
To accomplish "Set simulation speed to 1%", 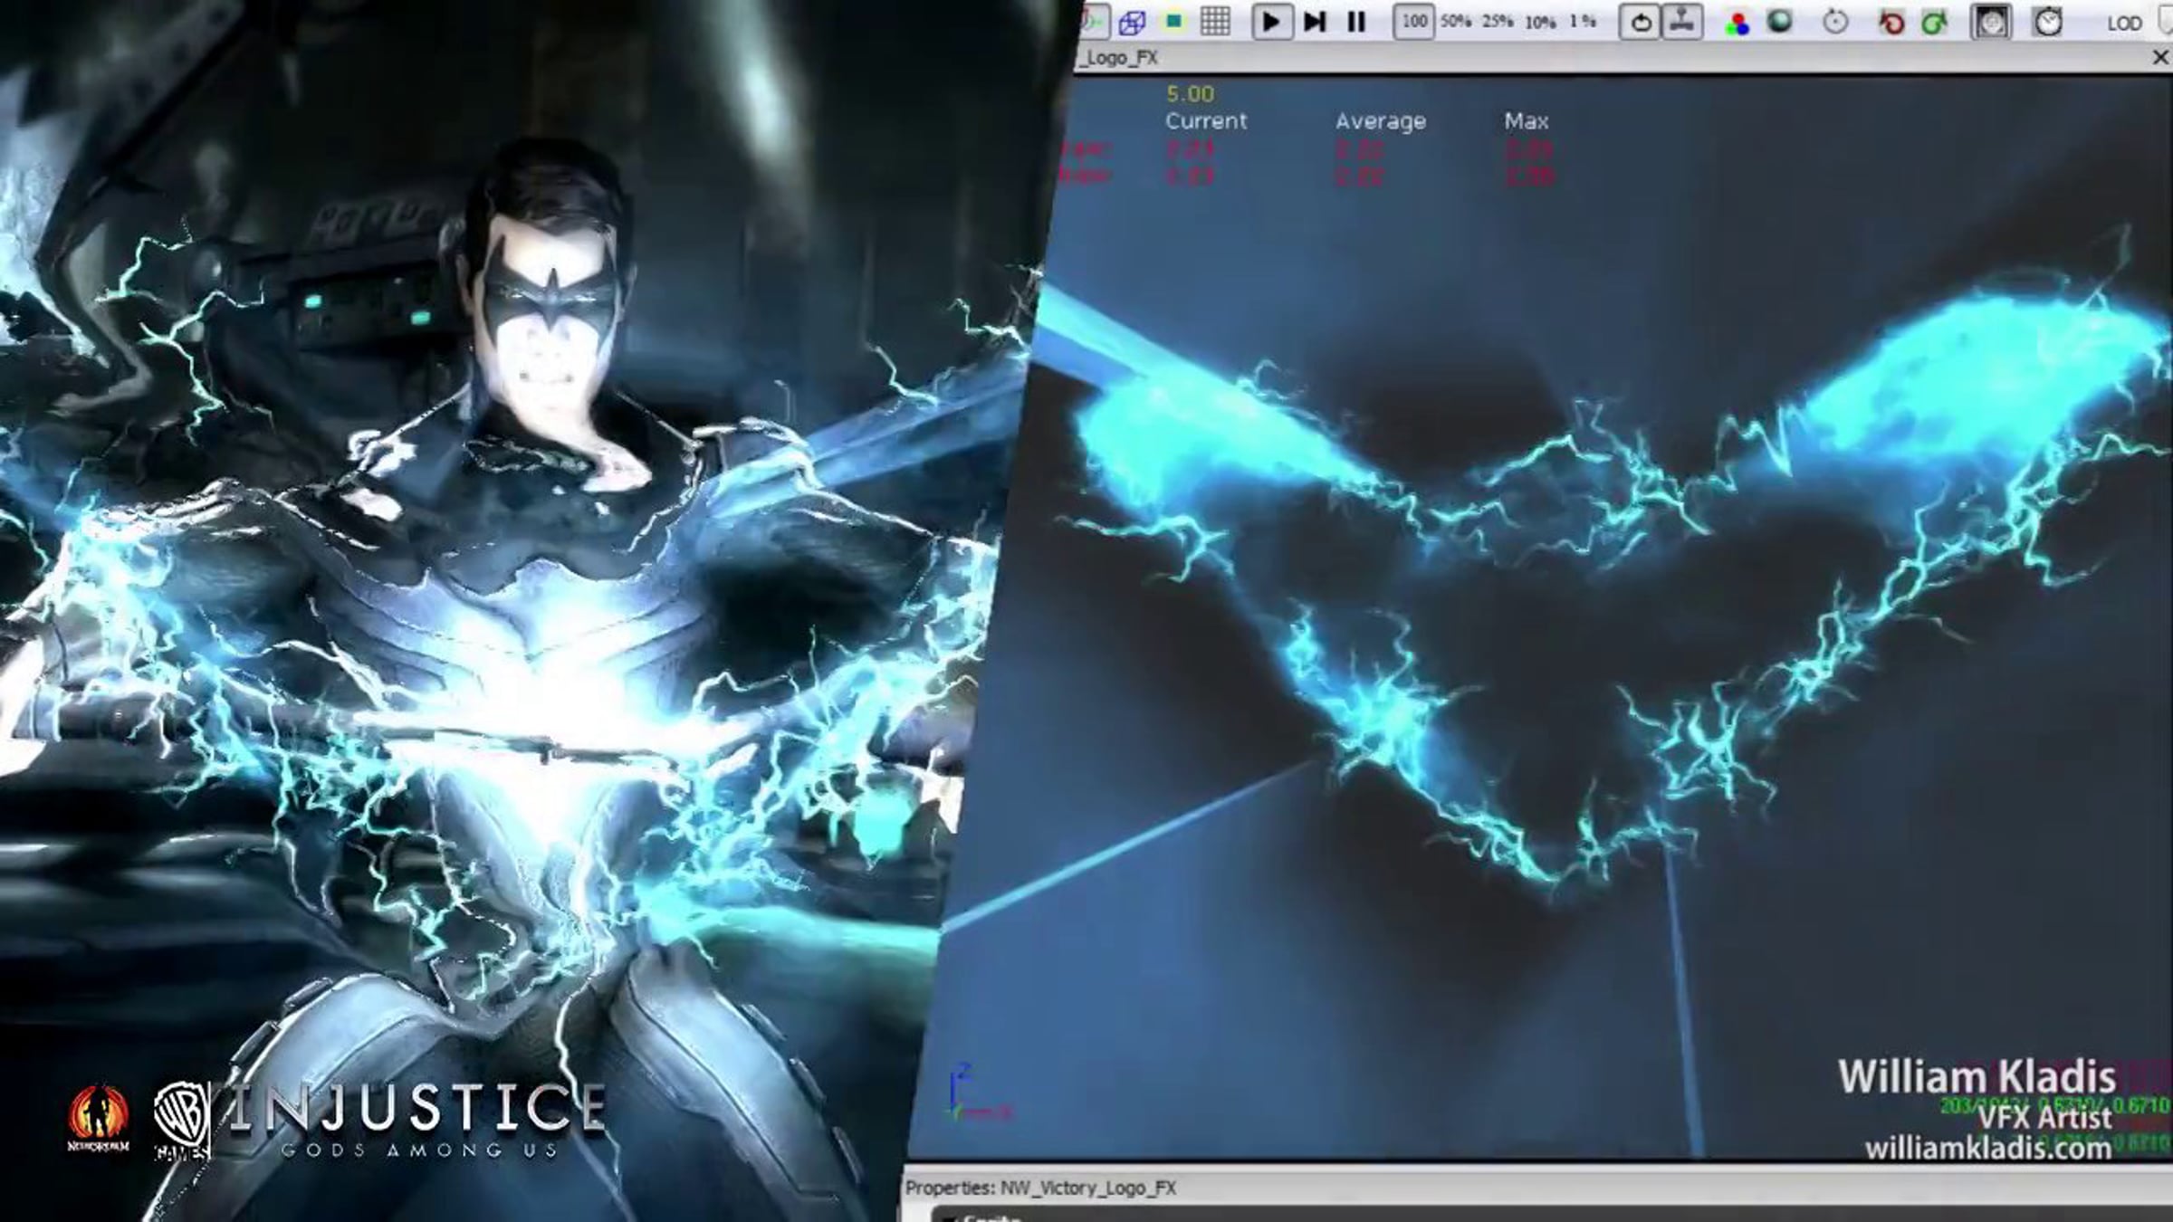I will (1583, 22).
